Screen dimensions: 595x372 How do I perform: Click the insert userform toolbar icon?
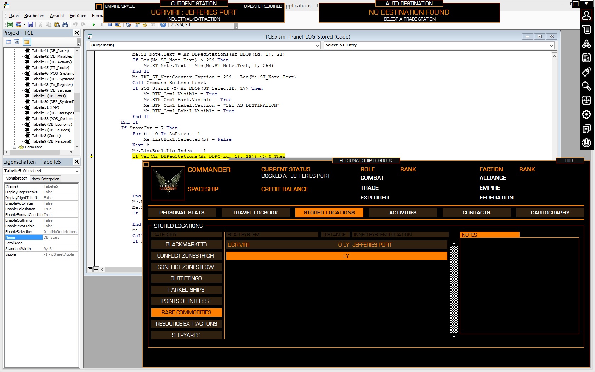click(x=18, y=24)
